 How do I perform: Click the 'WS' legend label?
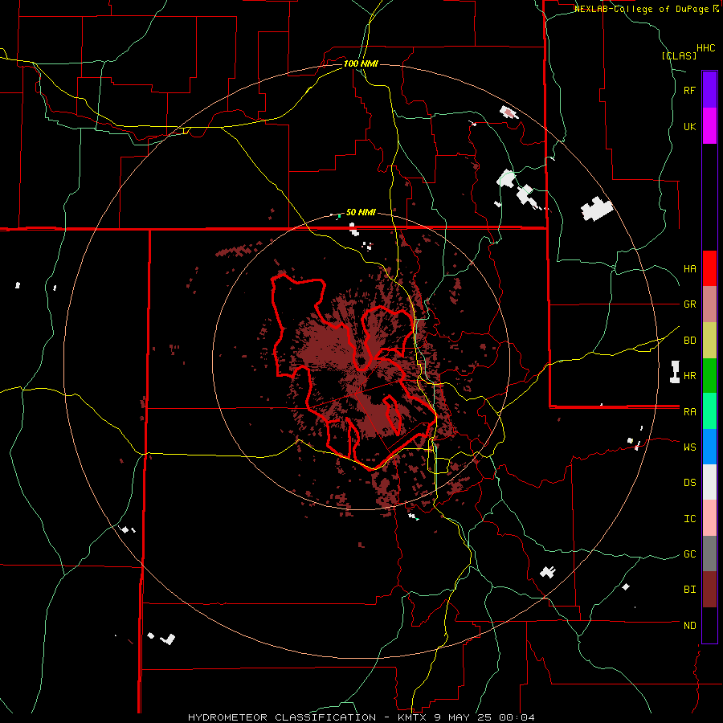point(689,447)
